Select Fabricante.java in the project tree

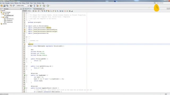pyautogui.click(x=10, y=19)
